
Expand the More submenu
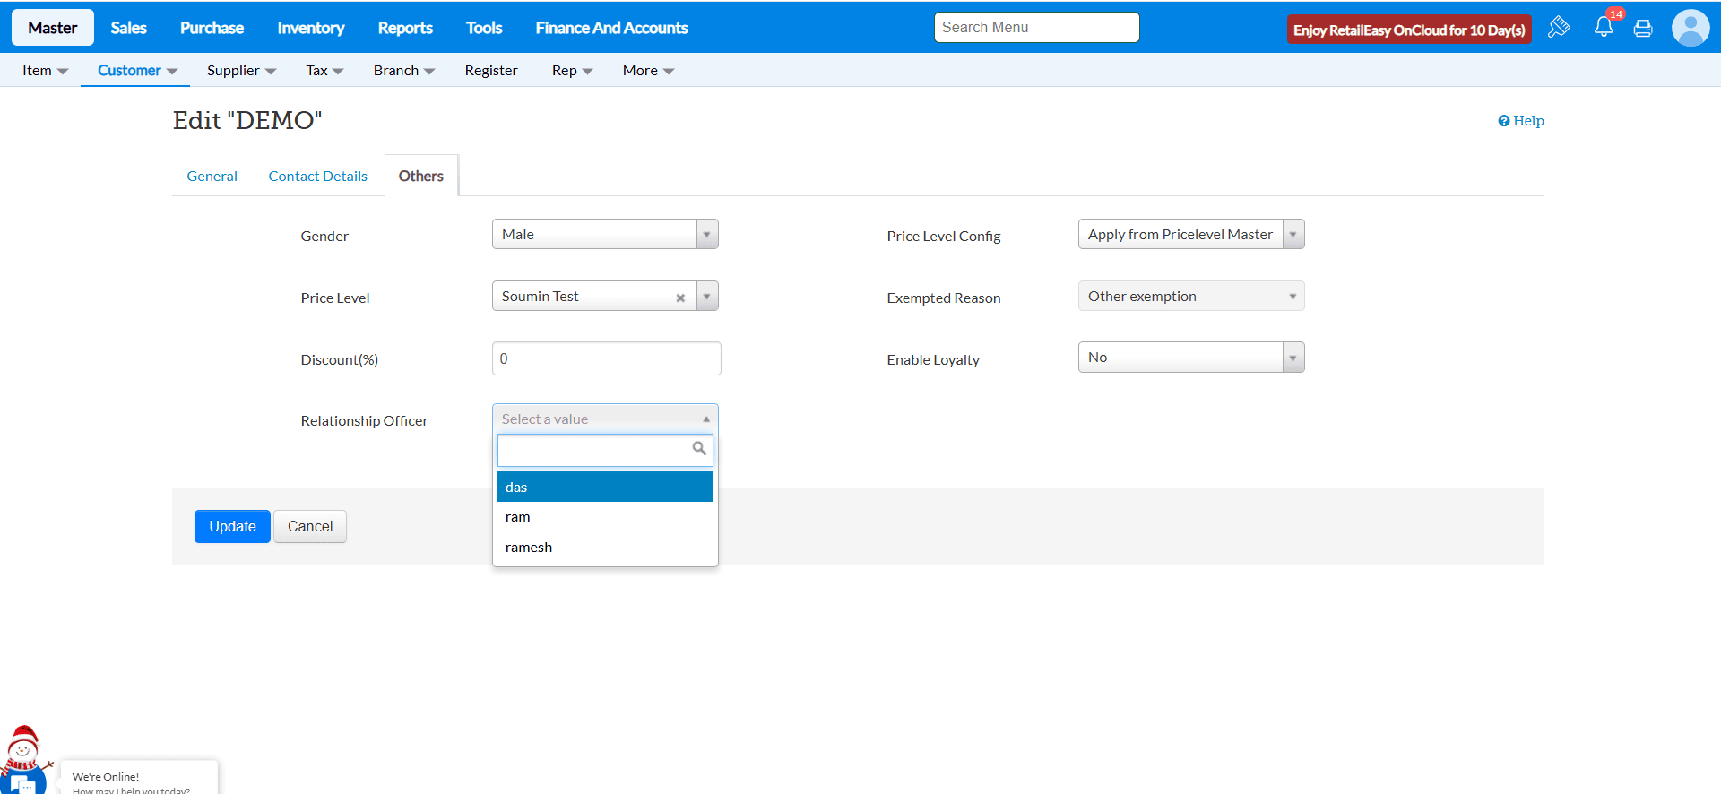(x=648, y=70)
